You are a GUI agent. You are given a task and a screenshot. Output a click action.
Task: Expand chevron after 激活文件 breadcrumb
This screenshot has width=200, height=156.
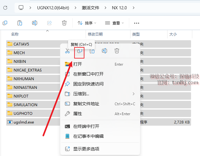point(105,8)
